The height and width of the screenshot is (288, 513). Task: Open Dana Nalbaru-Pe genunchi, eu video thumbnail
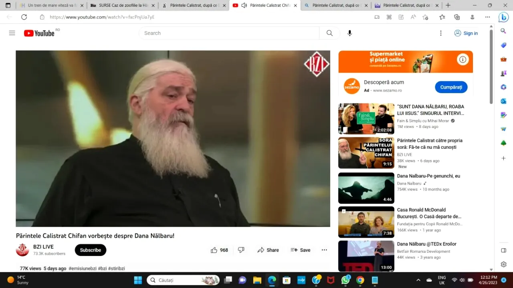click(366, 188)
